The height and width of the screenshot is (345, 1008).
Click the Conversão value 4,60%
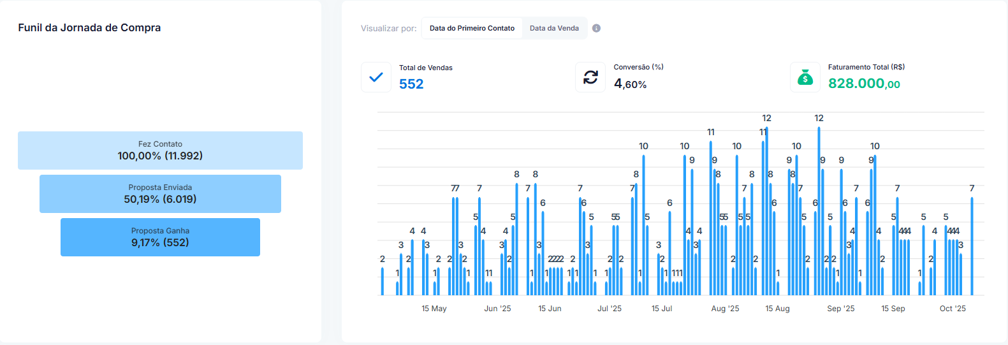[x=630, y=84]
